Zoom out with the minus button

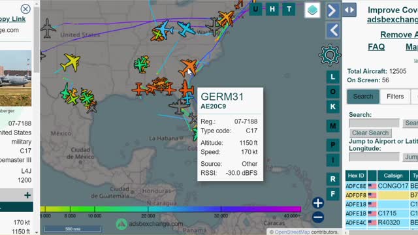tap(318, 217)
